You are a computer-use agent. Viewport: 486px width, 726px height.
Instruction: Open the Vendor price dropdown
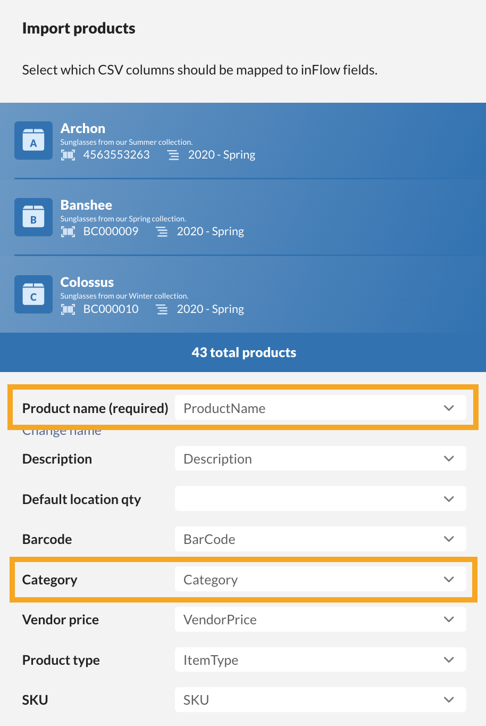[x=320, y=620]
